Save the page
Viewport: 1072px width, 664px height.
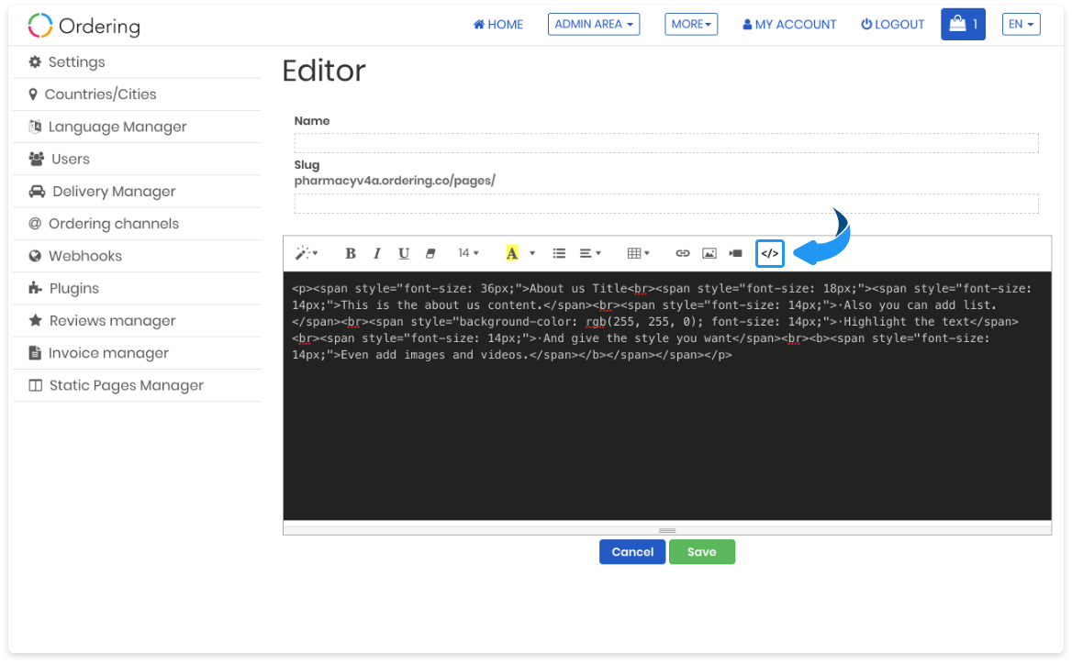pyautogui.click(x=702, y=552)
